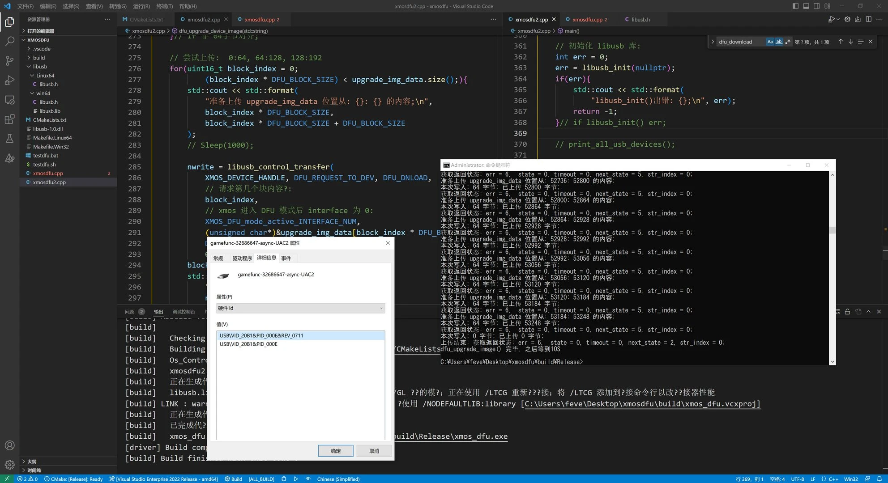Switch to libusb.h editor tab
This screenshot has width=888, height=483.
pyautogui.click(x=640, y=20)
